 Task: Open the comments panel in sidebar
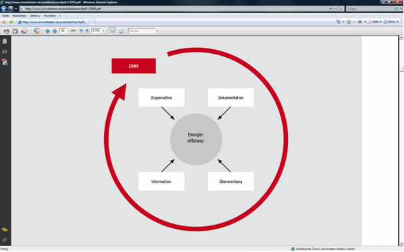point(5,229)
